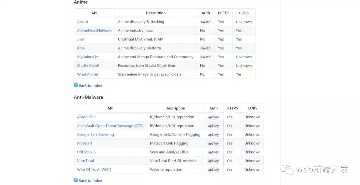The height and width of the screenshot is (185, 360).
Task: Open the AbuseIPDB link
Action: (86, 117)
